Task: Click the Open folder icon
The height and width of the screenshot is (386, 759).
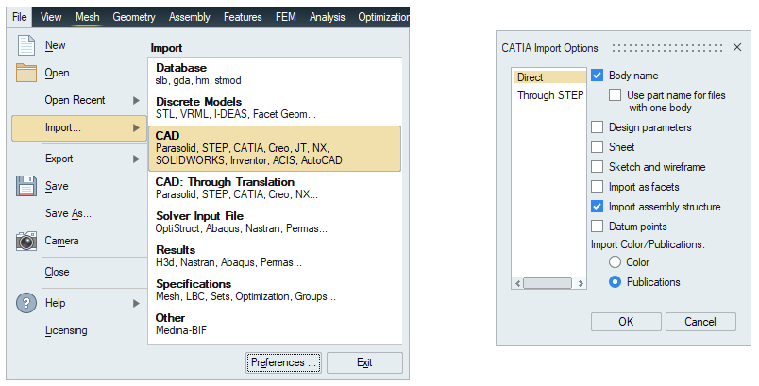Action: (26, 72)
